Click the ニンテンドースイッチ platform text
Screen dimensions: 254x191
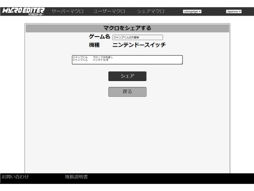[x=139, y=45]
